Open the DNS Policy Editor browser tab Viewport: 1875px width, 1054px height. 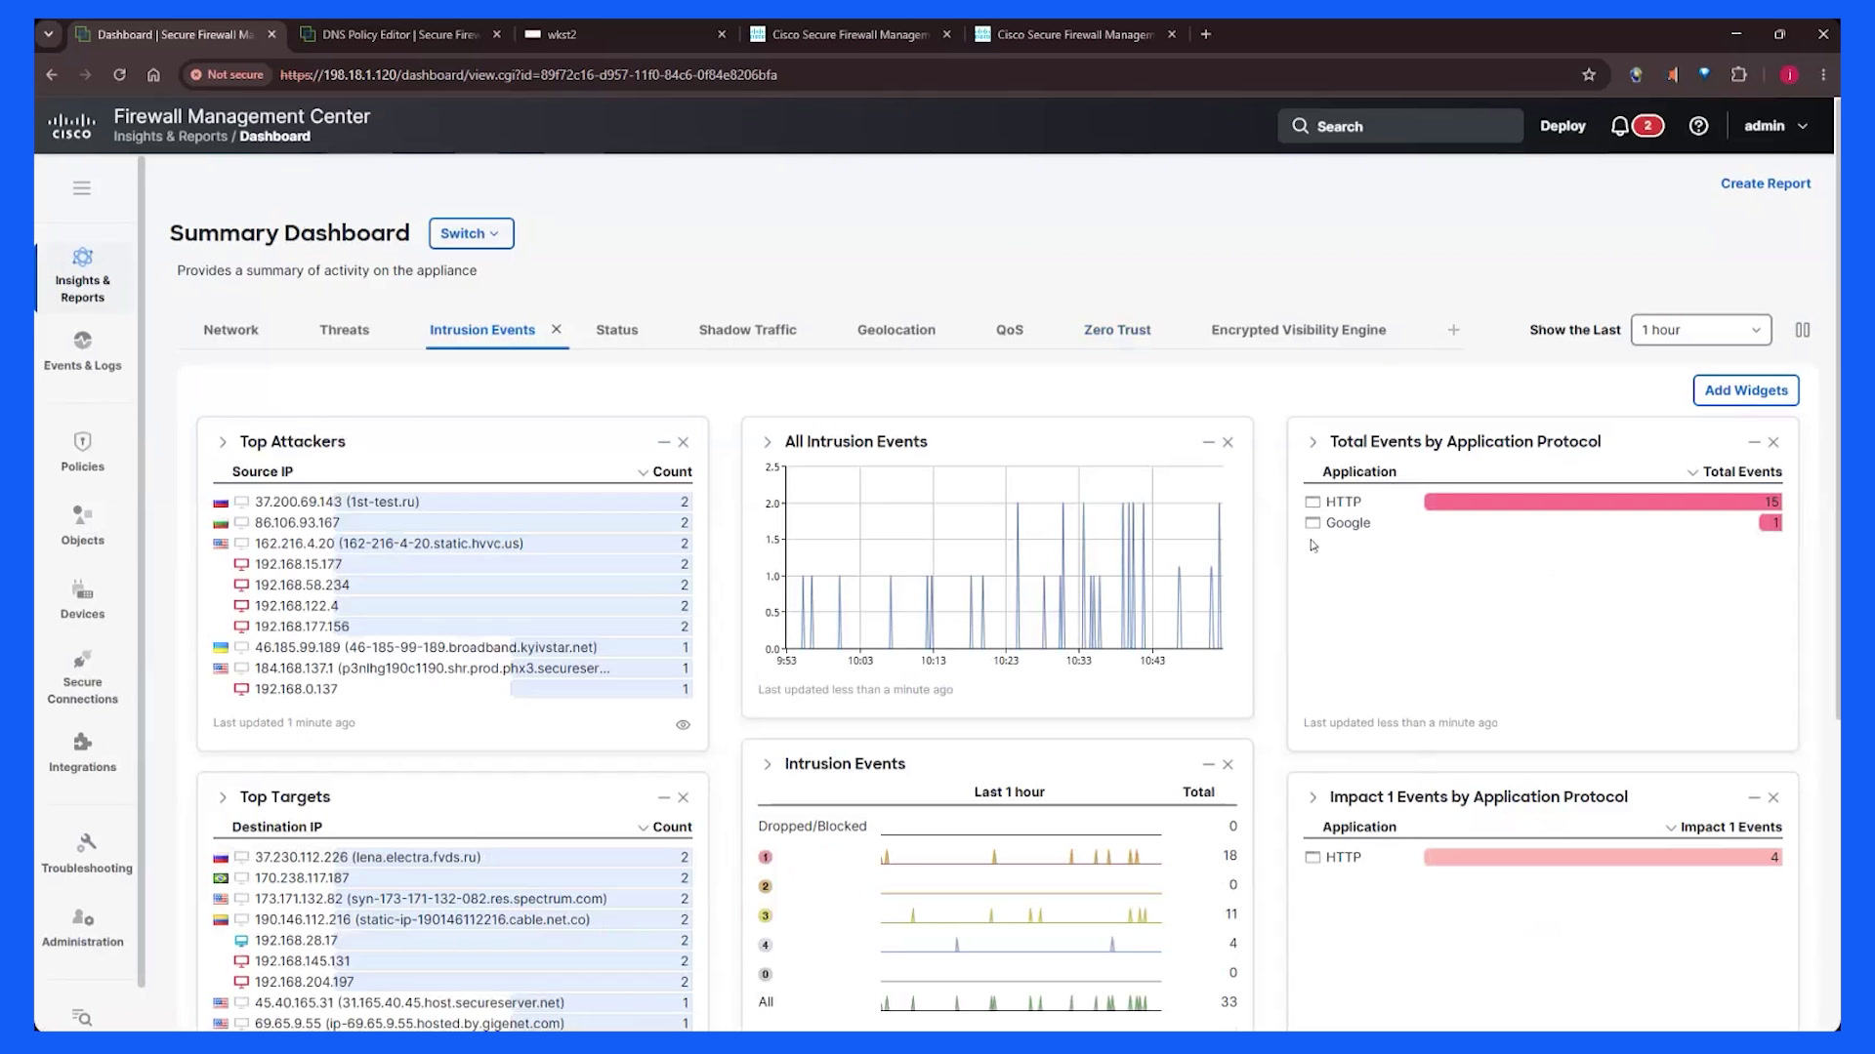tap(400, 34)
